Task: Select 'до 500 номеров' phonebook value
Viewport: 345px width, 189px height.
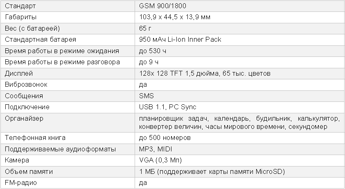Action: pyautogui.click(x=165, y=138)
